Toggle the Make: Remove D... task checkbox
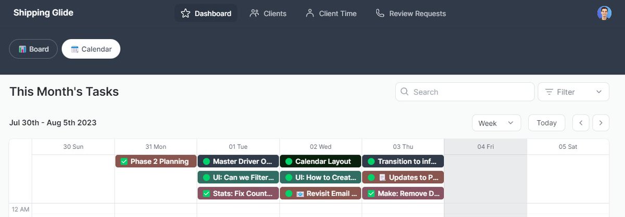 pyautogui.click(x=371, y=194)
